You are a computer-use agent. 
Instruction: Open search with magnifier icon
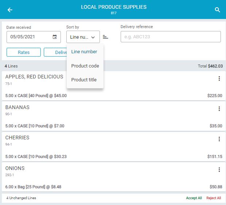(x=218, y=10)
